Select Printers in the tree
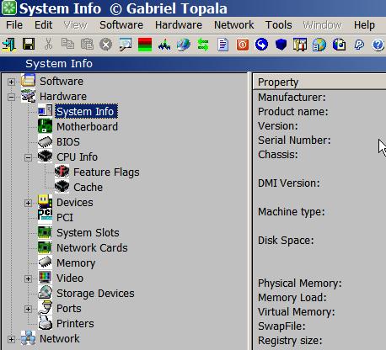The width and height of the screenshot is (386, 350). (x=75, y=324)
